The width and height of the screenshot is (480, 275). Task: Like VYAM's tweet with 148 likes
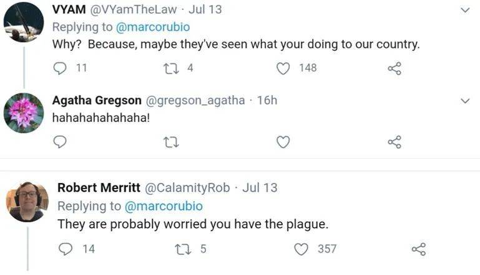coord(283,68)
